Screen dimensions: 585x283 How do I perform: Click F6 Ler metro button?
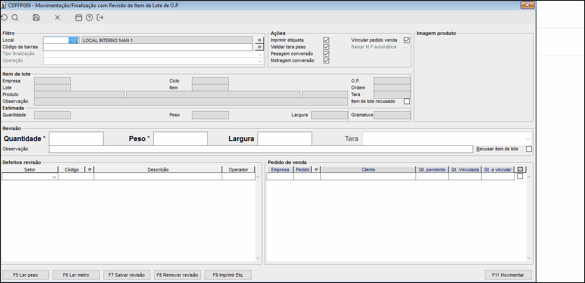pyautogui.click(x=76, y=275)
